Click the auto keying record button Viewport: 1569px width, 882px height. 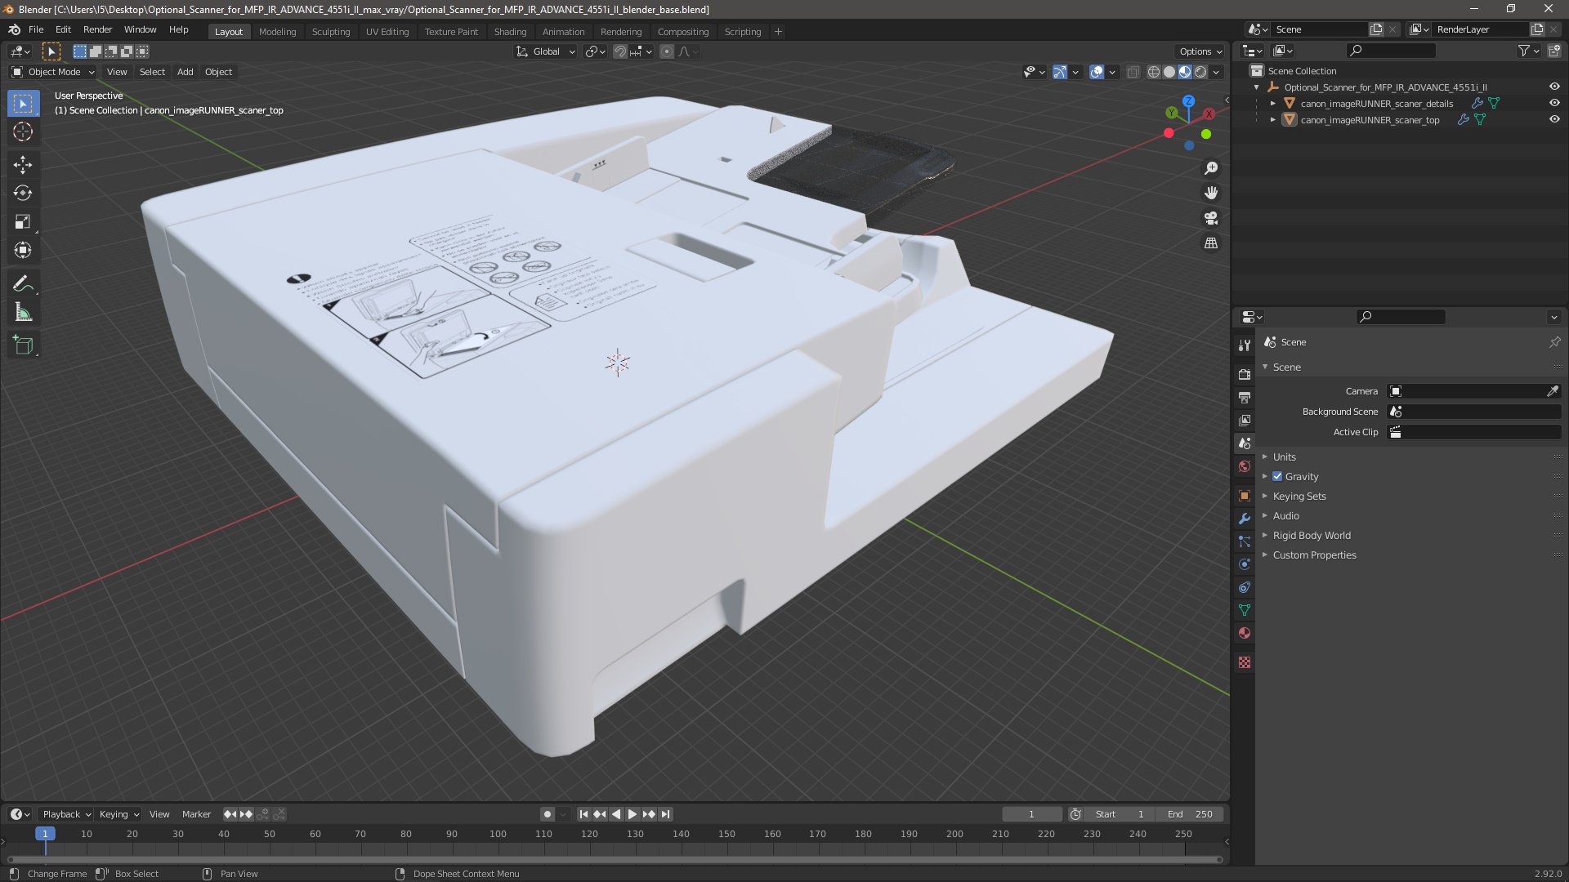(x=547, y=814)
